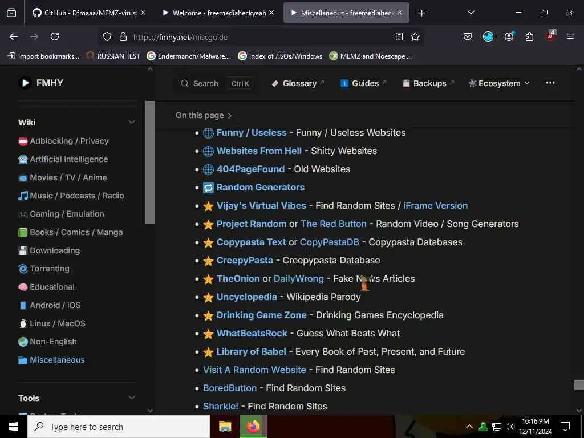Open the Backups nav link
Image resolution: width=584 pixels, height=438 pixels.
[x=428, y=83]
